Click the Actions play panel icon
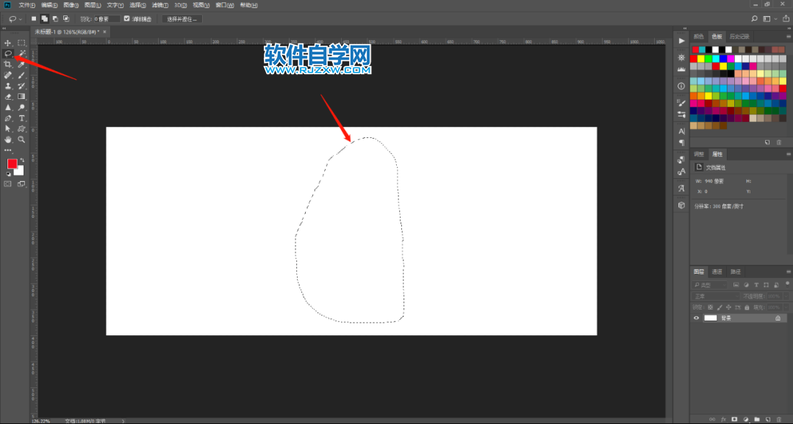 click(681, 40)
